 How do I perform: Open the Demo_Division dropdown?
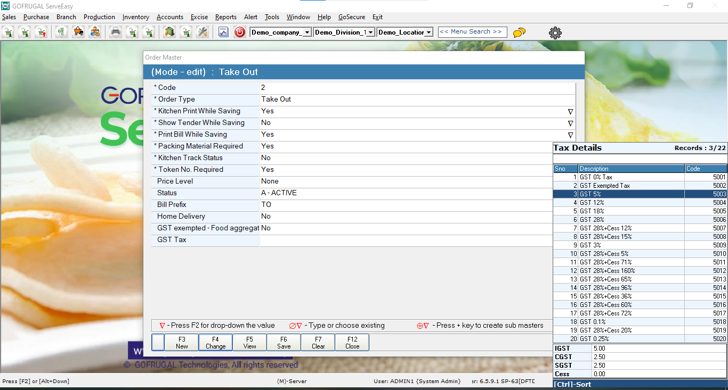pyautogui.click(x=370, y=32)
